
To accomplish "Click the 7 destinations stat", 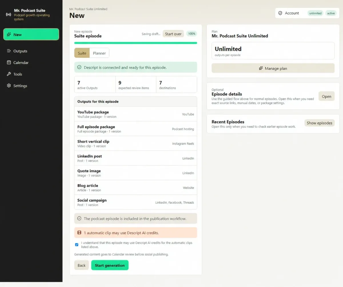I will [x=176, y=85].
